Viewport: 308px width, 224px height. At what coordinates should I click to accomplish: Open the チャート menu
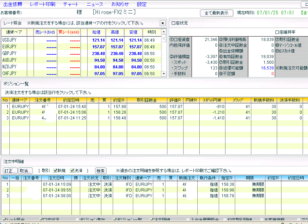point(70,4)
